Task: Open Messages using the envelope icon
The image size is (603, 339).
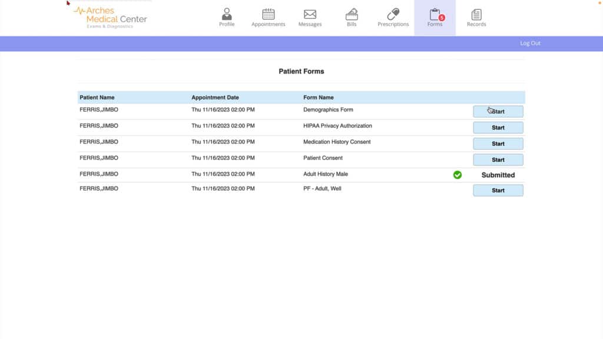Action: (310, 13)
